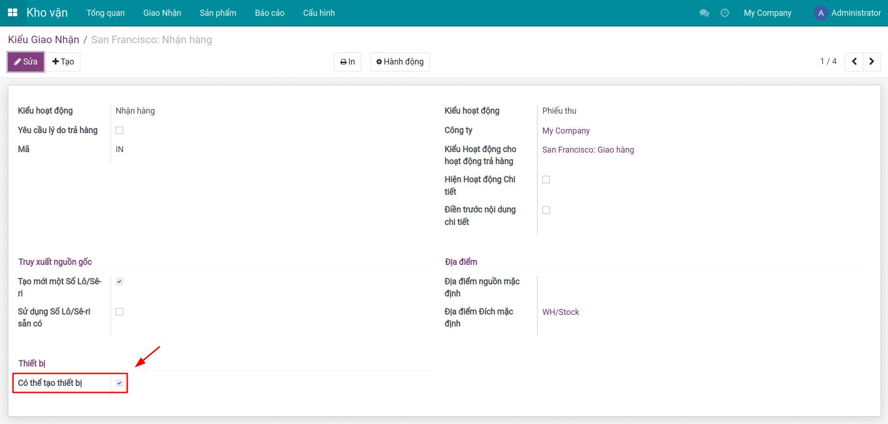The width and height of the screenshot is (888, 424).
Task: Open the activities clock icon
Action: point(725,13)
